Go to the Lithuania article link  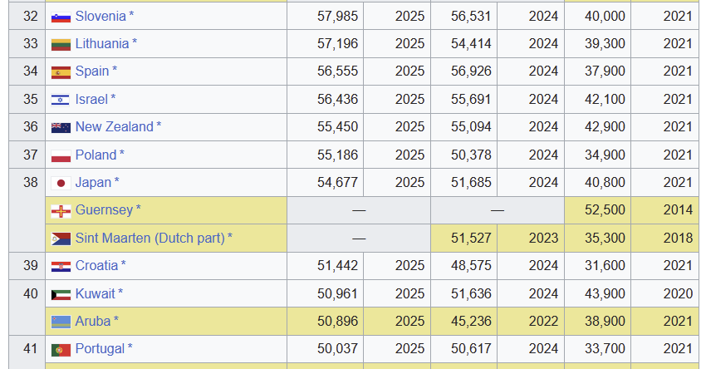102,44
